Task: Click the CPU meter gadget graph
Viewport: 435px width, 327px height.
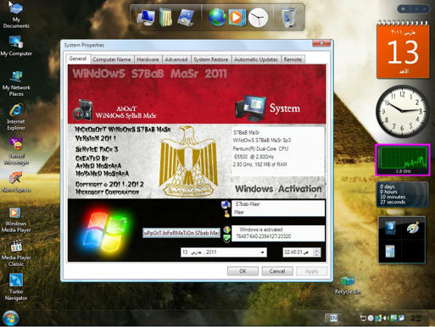Action: 403,159
